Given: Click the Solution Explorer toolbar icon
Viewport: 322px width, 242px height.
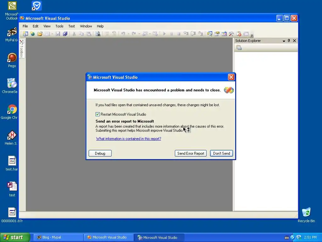Looking at the screenshot, I should tap(209, 34).
